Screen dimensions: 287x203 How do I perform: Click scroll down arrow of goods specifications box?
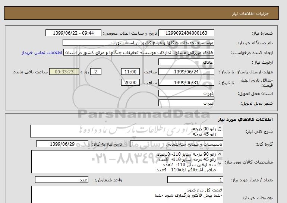click(220, 163)
